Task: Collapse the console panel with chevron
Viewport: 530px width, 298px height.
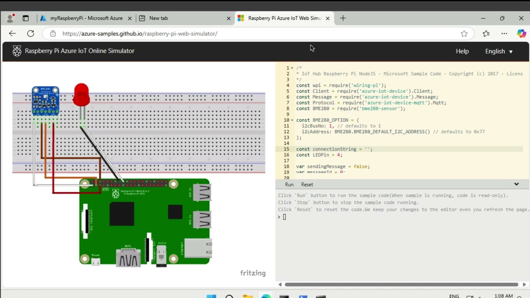Action: point(516,184)
